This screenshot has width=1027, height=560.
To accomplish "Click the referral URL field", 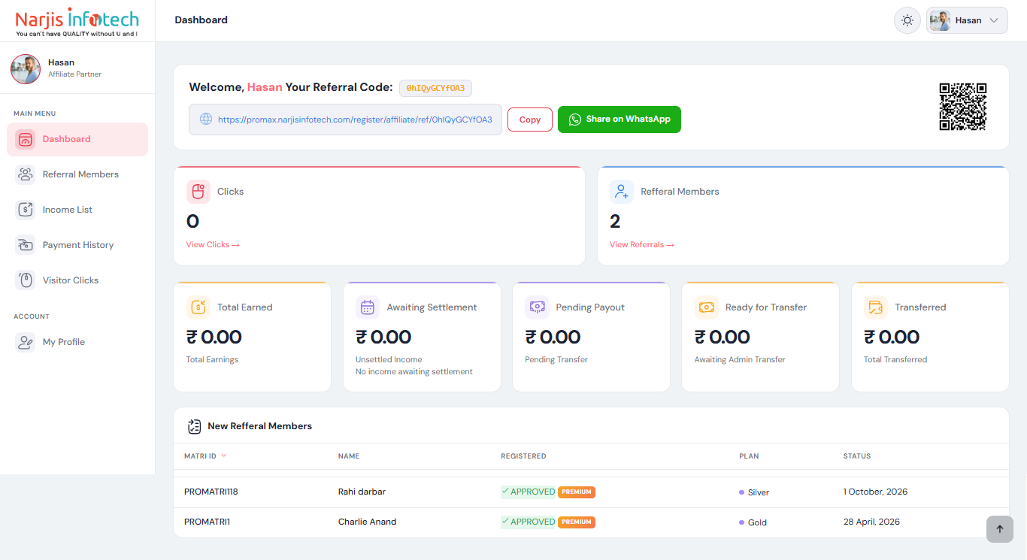I will [x=345, y=120].
